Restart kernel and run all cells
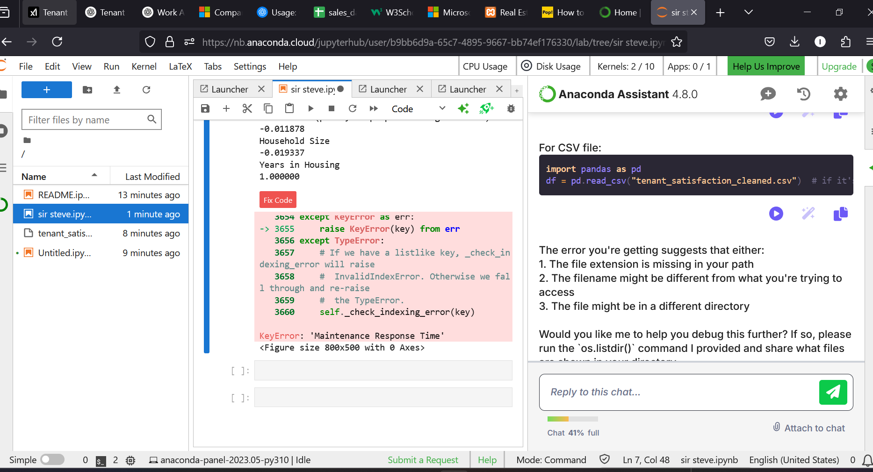Screen dimensions: 873x472 click(373, 108)
